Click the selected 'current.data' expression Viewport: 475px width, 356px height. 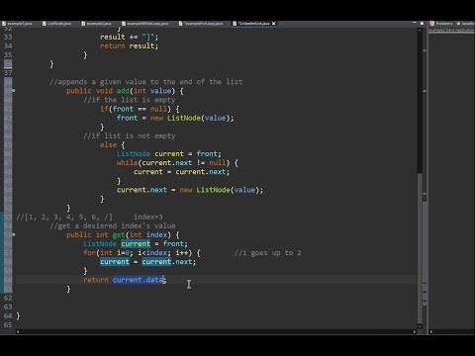pyautogui.click(x=139, y=280)
